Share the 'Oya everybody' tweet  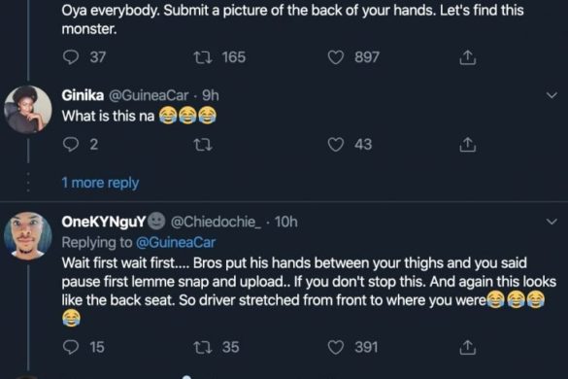coord(468,57)
